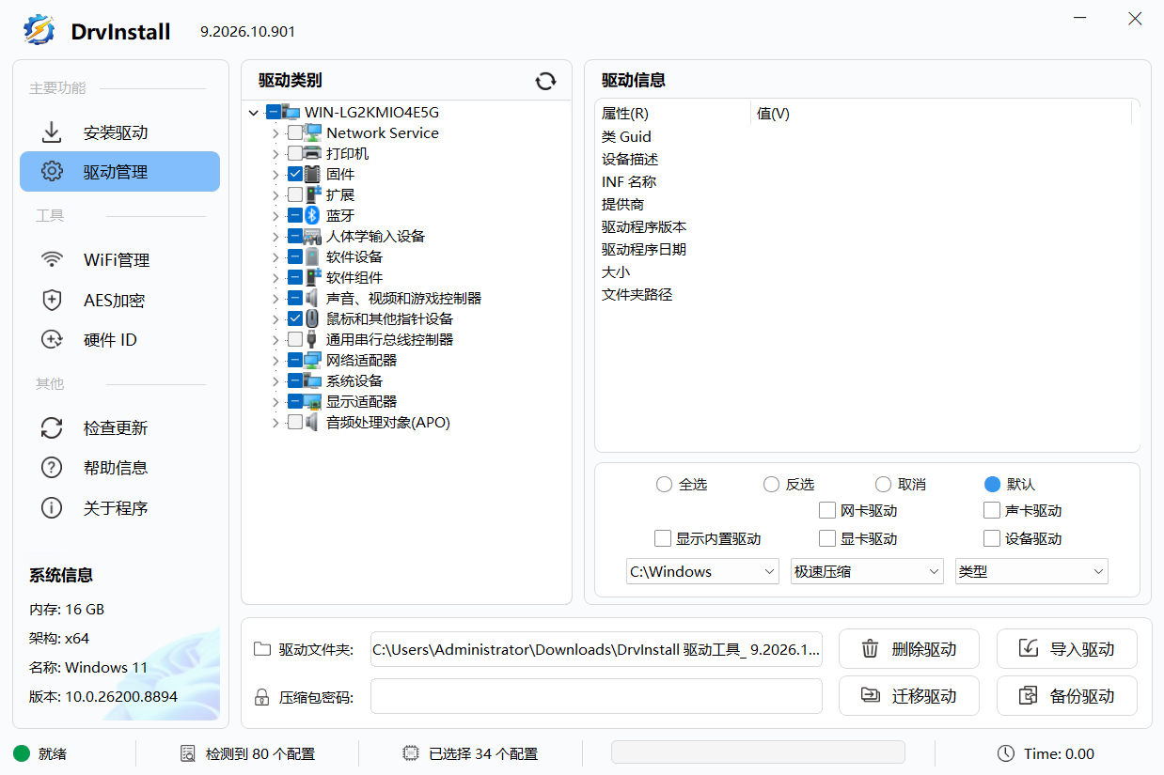Click the Bluetooth icon in the tree
Image resolution: width=1164 pixels, height=775 pixels.
click(312, 215)
